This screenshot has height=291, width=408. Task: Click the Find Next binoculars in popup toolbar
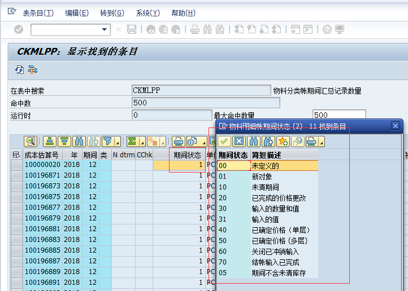click(268, 142)
